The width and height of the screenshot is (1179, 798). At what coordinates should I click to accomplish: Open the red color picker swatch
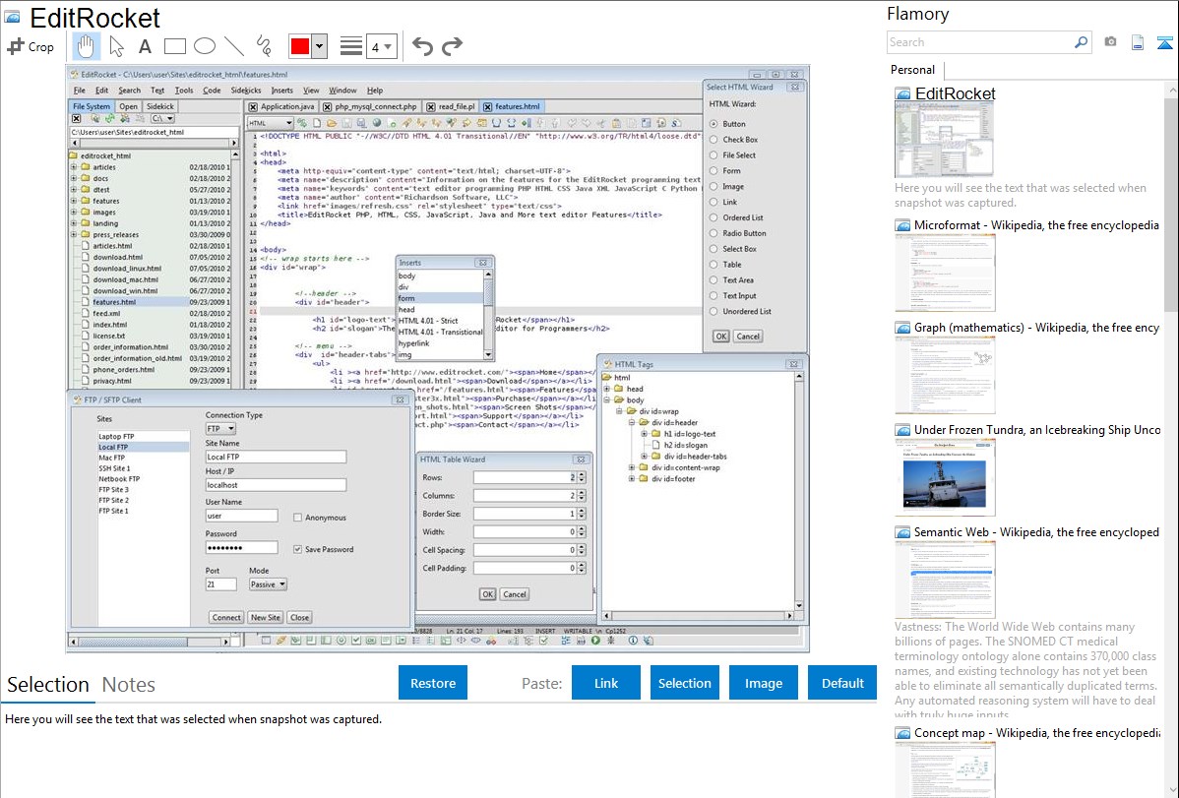click(300, 46)
